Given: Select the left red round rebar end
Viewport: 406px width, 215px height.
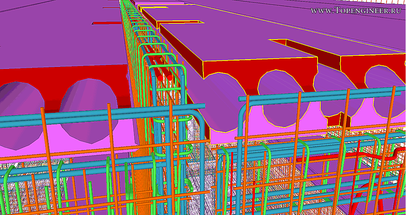Looking at the screenshot, I should pyautogui.click(x=160, y=78).
